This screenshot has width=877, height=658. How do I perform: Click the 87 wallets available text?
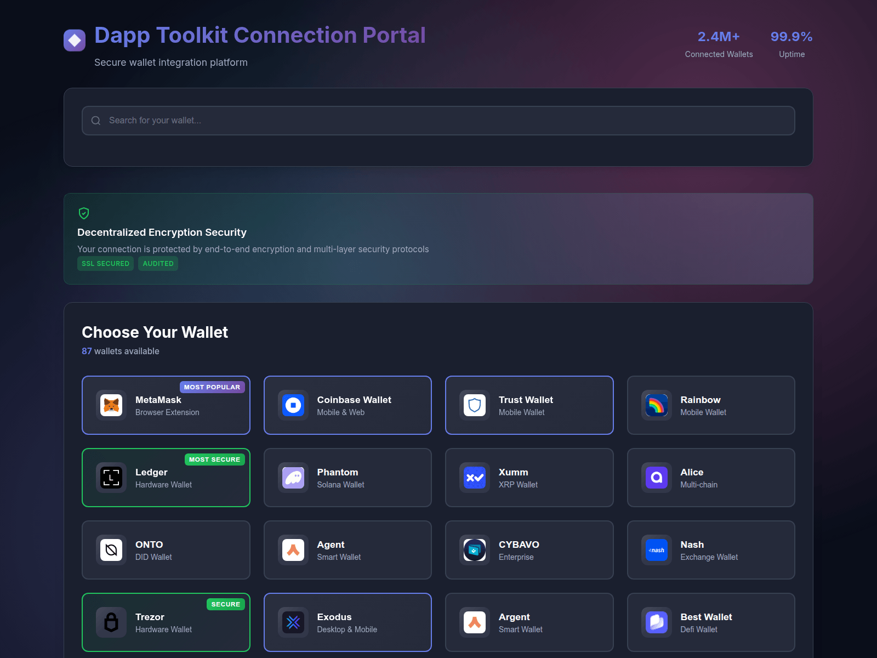pos(121,351)
